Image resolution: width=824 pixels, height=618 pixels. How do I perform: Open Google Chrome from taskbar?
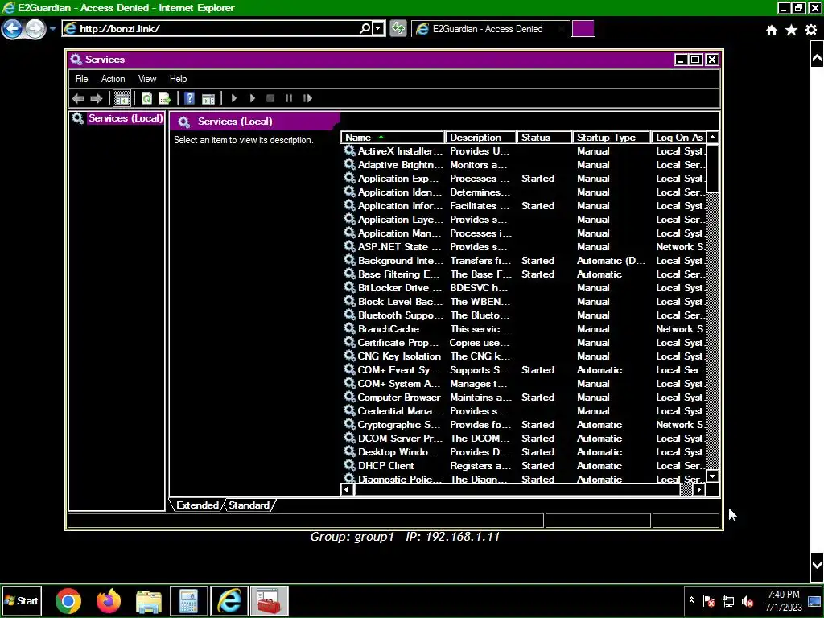point(68,601)
